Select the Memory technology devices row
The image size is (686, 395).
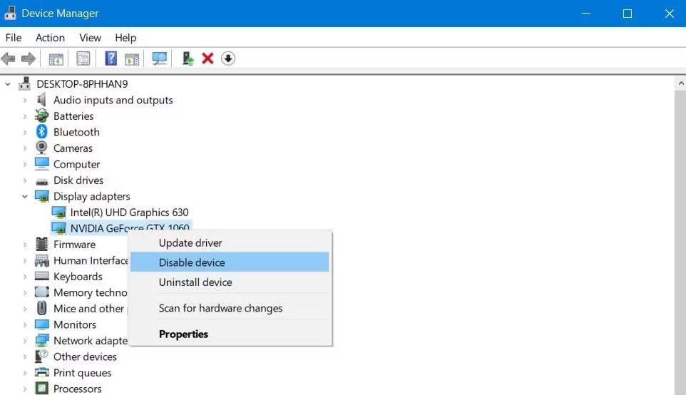click(90, 292)
